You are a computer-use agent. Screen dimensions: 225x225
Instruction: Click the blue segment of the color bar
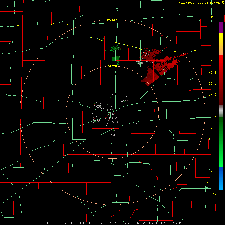(x=221, y=178)
